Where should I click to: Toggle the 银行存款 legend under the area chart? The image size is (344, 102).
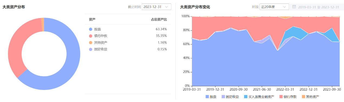pos(288,97)
